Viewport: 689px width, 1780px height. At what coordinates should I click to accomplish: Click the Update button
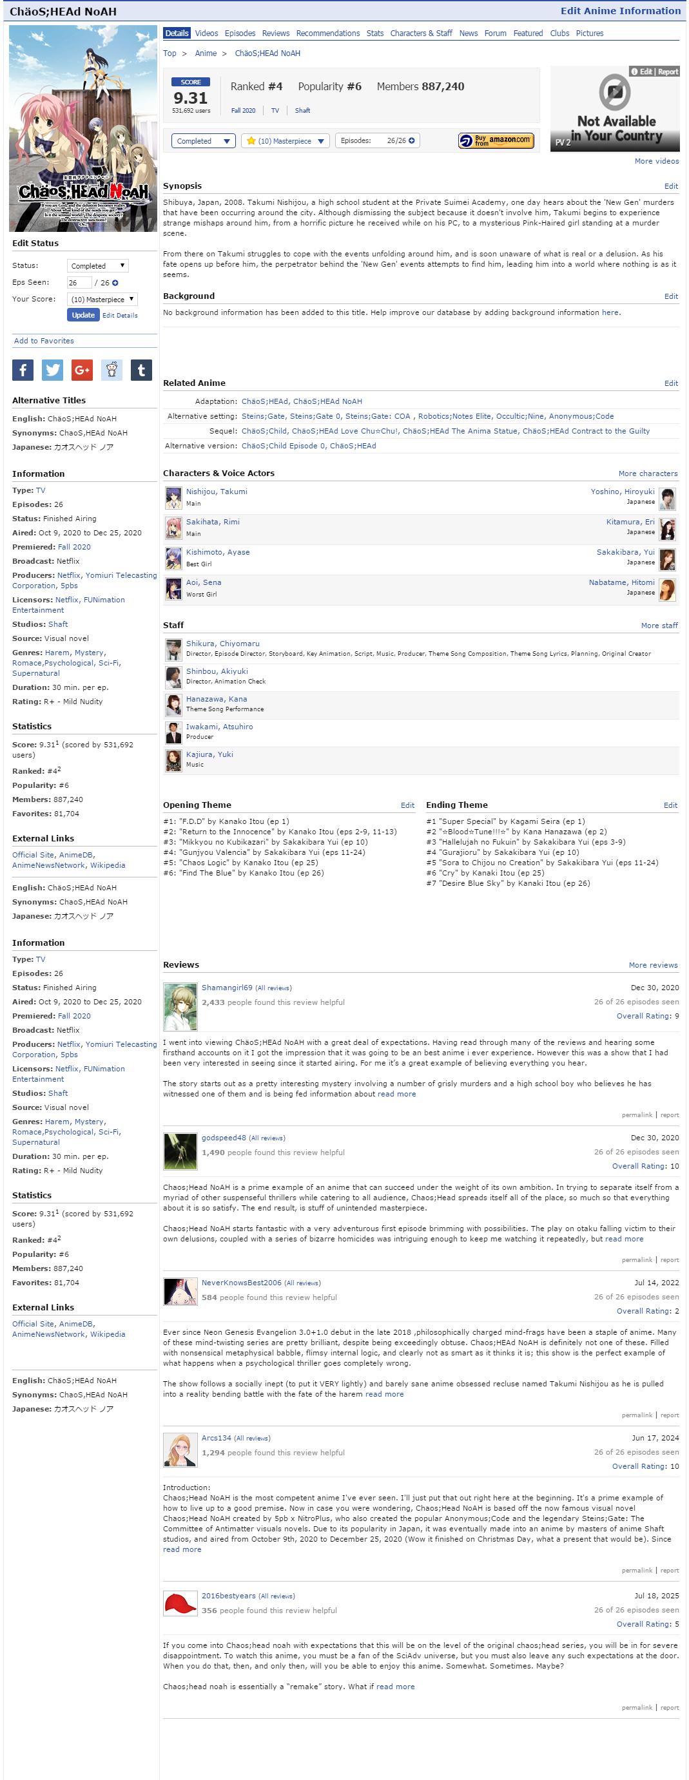point(83,315)
